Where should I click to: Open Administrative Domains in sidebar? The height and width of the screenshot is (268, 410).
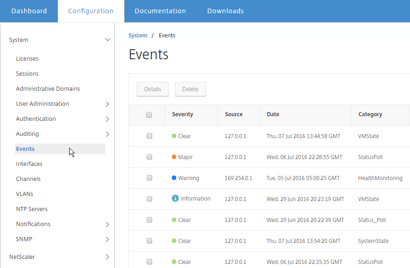click(x=48, y=89)
